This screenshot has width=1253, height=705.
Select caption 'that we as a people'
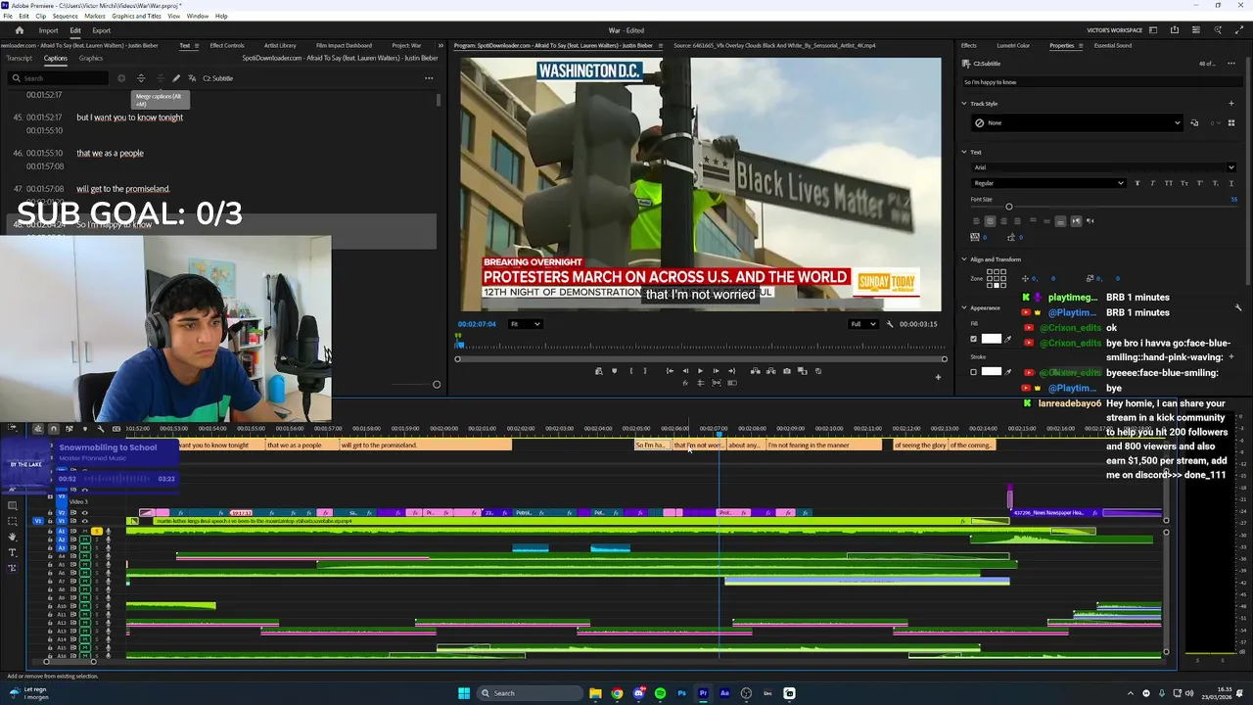110,153
